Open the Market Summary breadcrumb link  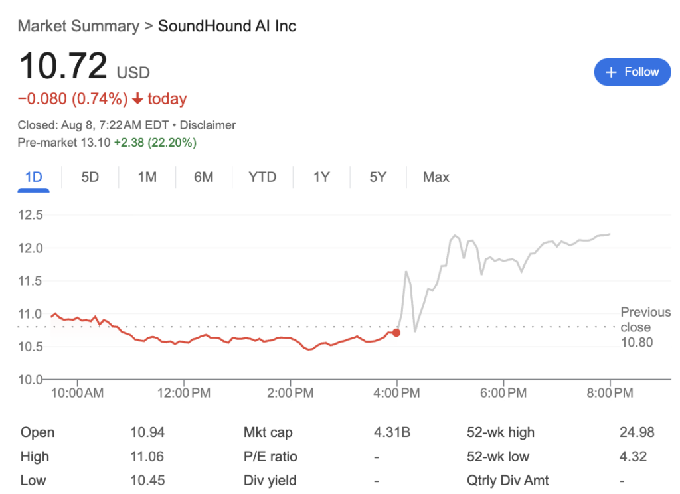click(x=78, y=26)
